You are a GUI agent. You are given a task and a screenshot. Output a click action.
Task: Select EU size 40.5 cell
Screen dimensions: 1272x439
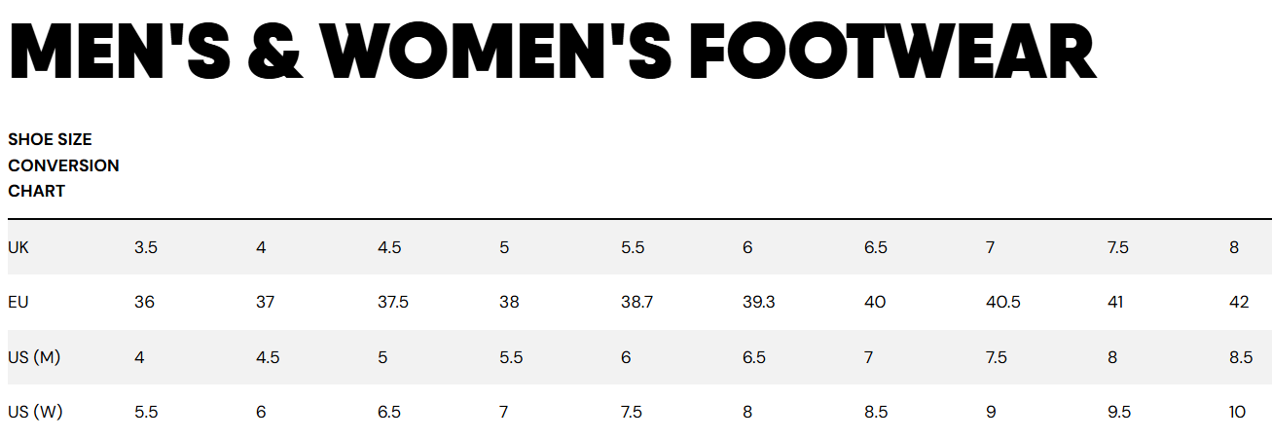[1002, 302]
